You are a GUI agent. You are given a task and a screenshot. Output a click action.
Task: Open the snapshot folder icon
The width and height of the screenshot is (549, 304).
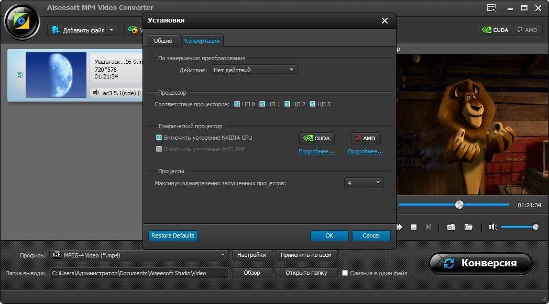(468, 228)
